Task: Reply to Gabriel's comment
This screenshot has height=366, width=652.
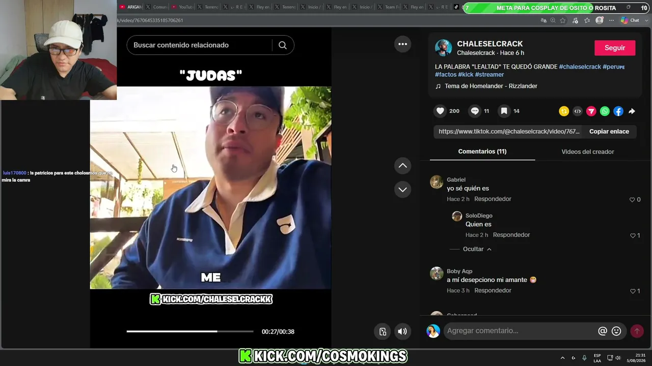Action: (x=493, y=199)
